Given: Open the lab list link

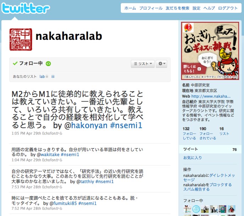Looking at the screenshot, I should (x=42, y=77).
